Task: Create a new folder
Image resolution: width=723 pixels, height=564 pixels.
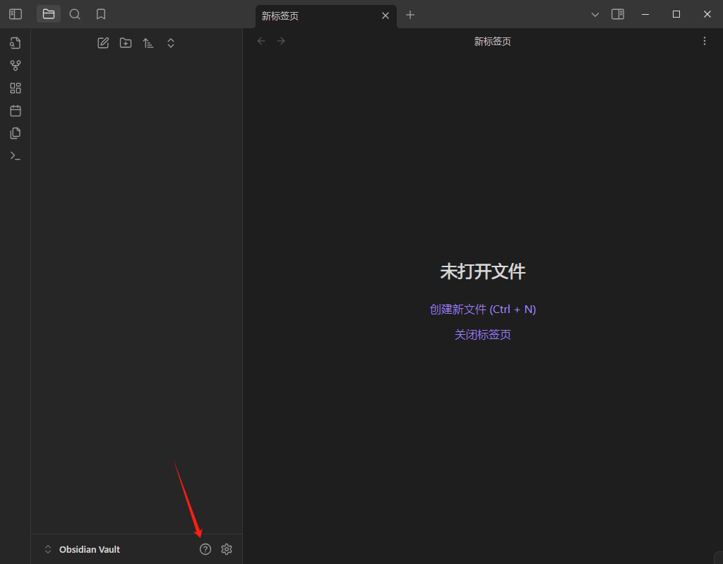Action: [126, 42]
